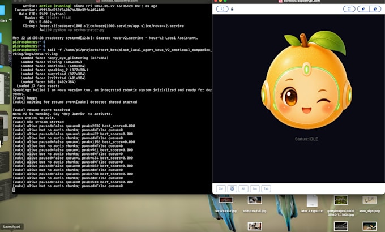
Task: Click 'Loaded face: irritated (401x384)' line
Action: [53, 78]
